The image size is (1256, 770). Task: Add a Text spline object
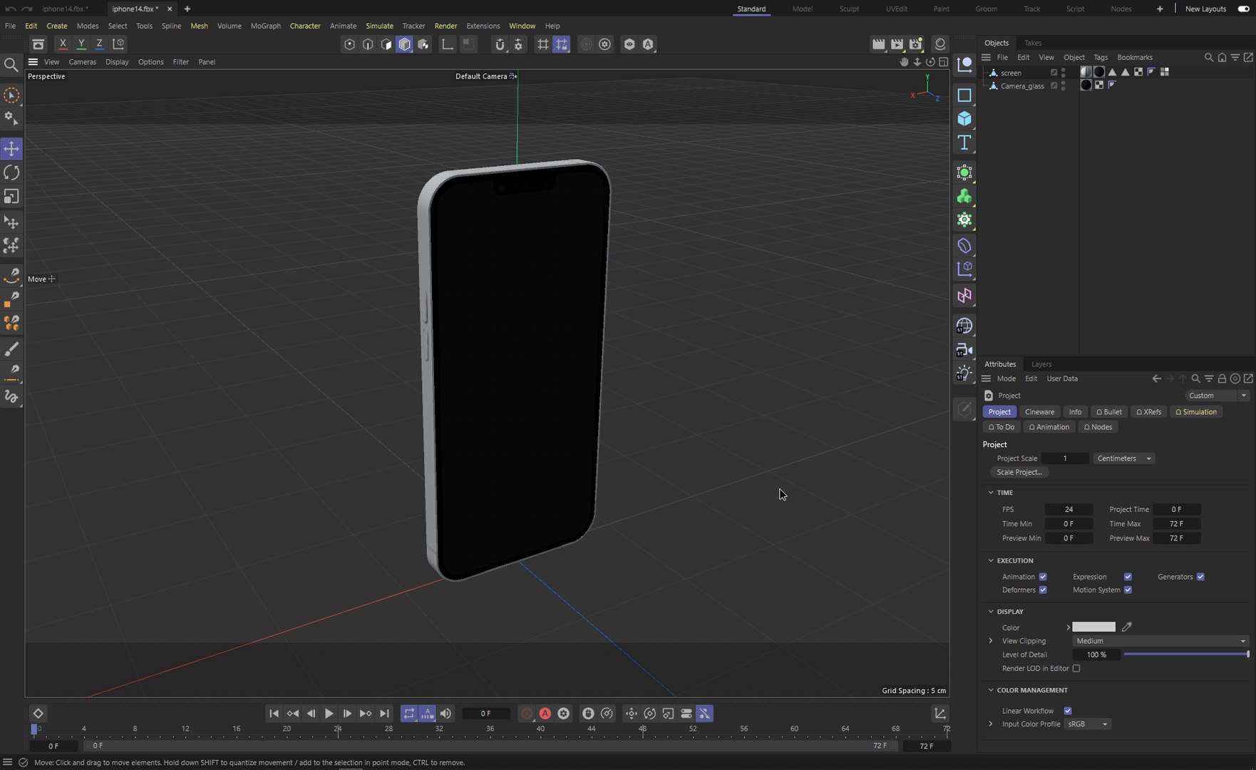pyautogui.click(x=964, y=143)
